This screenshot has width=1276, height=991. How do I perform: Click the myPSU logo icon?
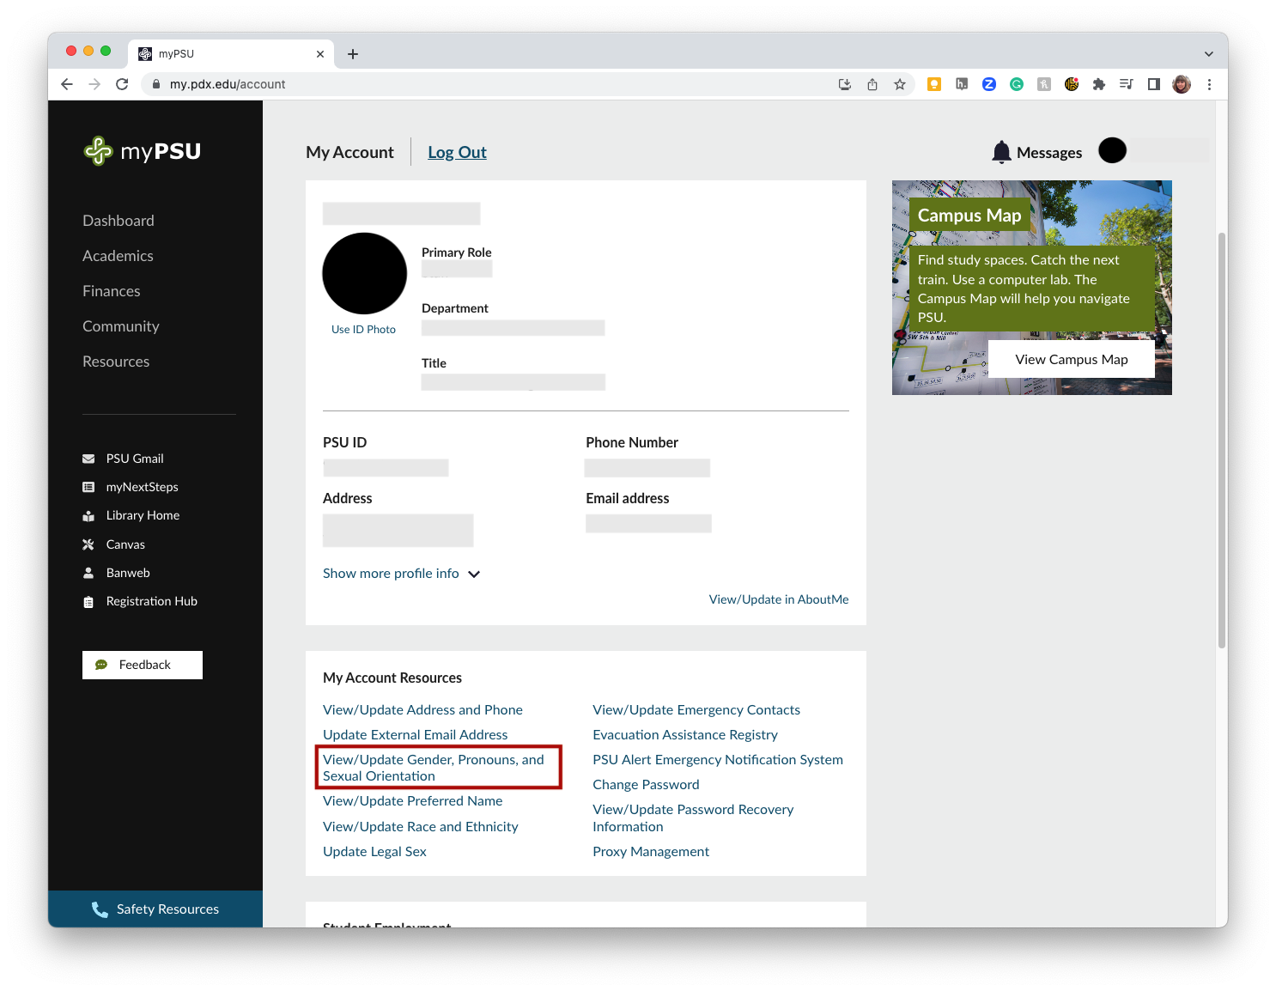tap(98, 151)
